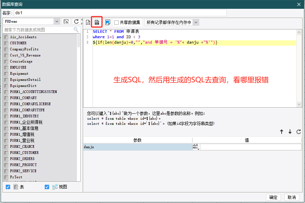Screen dimensions: 305x203
Task: Click the danju value input field
Action: point(251,147)
